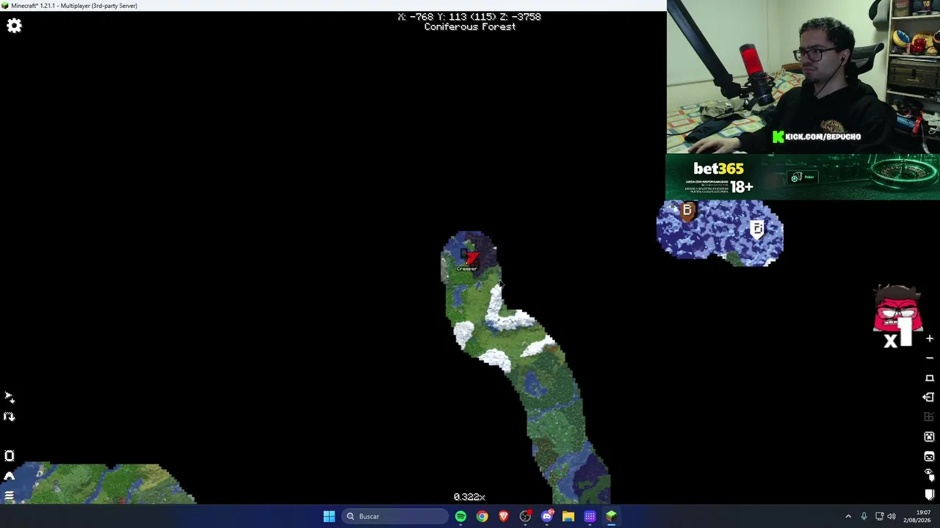Toggle waypoint visibility eye icon
The height and width of the screenshot is (528, 940).
(929, 475)
